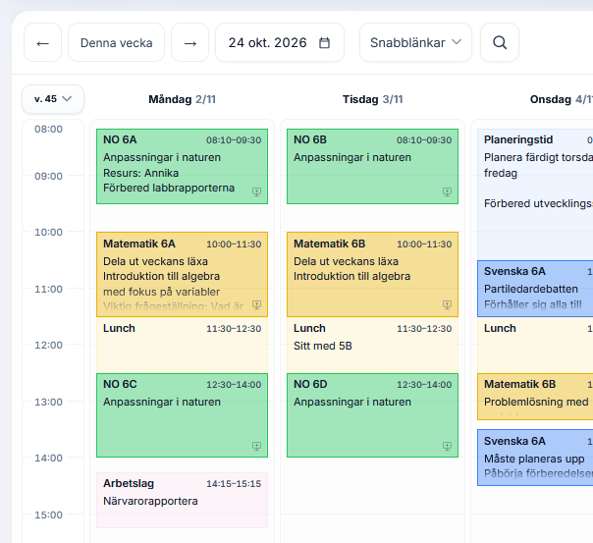Select the Måndag 2/11 column header
Image resolution: width=593 pixels, height=543 pixels.
pos(182,99)
